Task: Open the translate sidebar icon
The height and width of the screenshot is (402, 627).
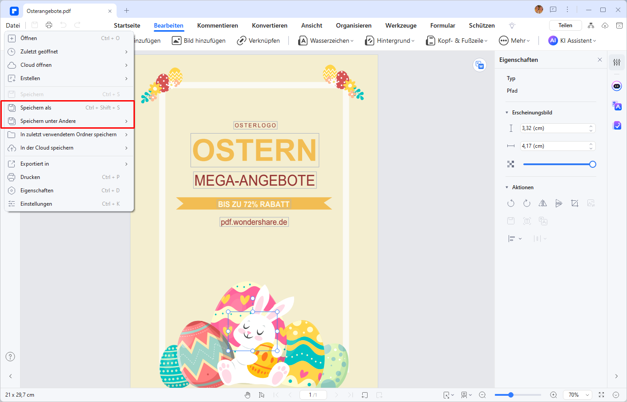Action: click(x=617, y=106)
